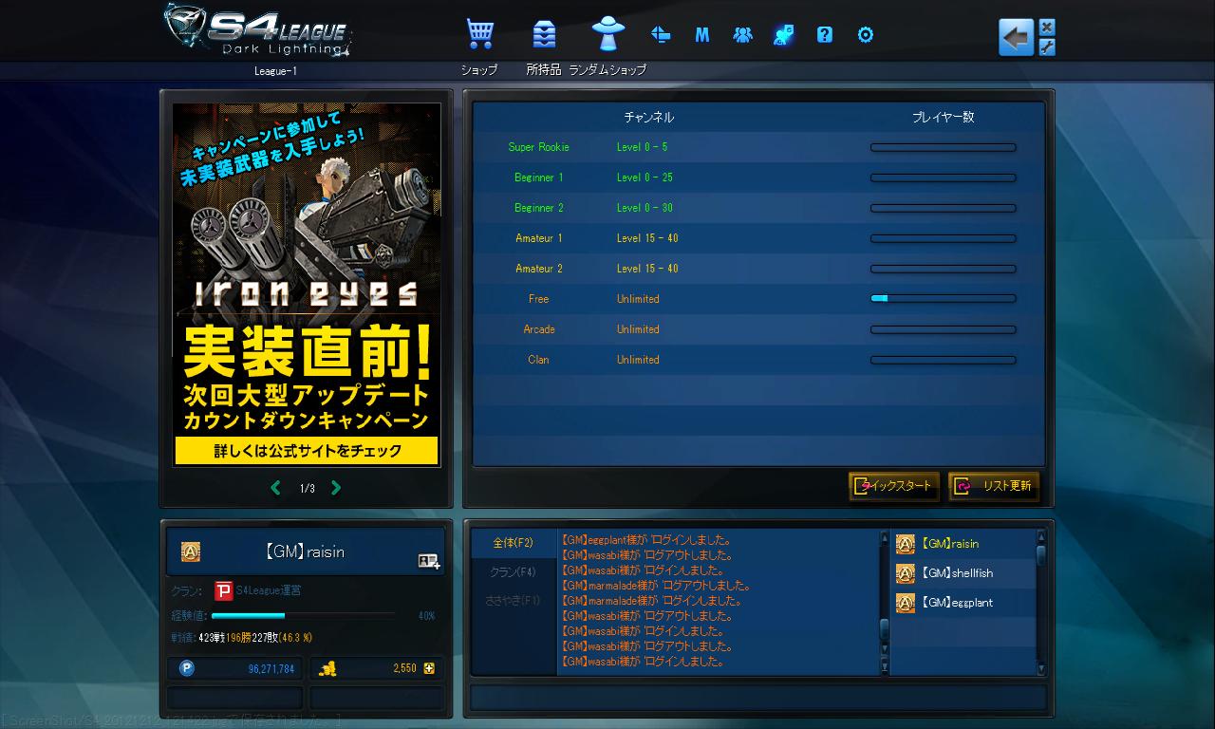Click the rank badge next to 【GM】raisin in the player list
Image resolution: width=1215 pixels, height=729 pixels.
click(906, 544)
